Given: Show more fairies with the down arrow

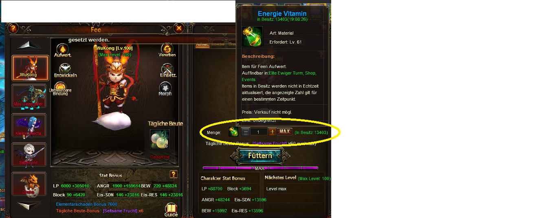Looking at the screenshot, I should click(x=29, y=206).
